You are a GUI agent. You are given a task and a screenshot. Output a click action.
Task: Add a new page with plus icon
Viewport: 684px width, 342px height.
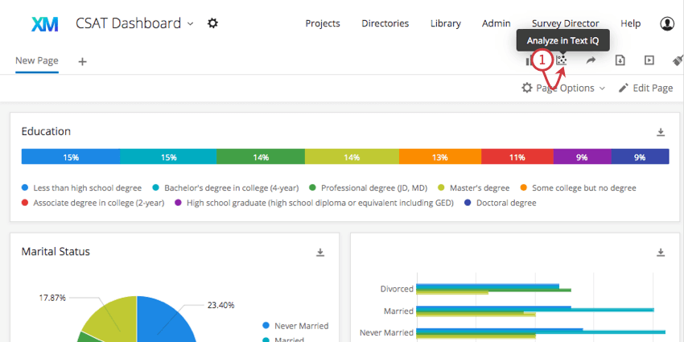(x=82, y=61)
